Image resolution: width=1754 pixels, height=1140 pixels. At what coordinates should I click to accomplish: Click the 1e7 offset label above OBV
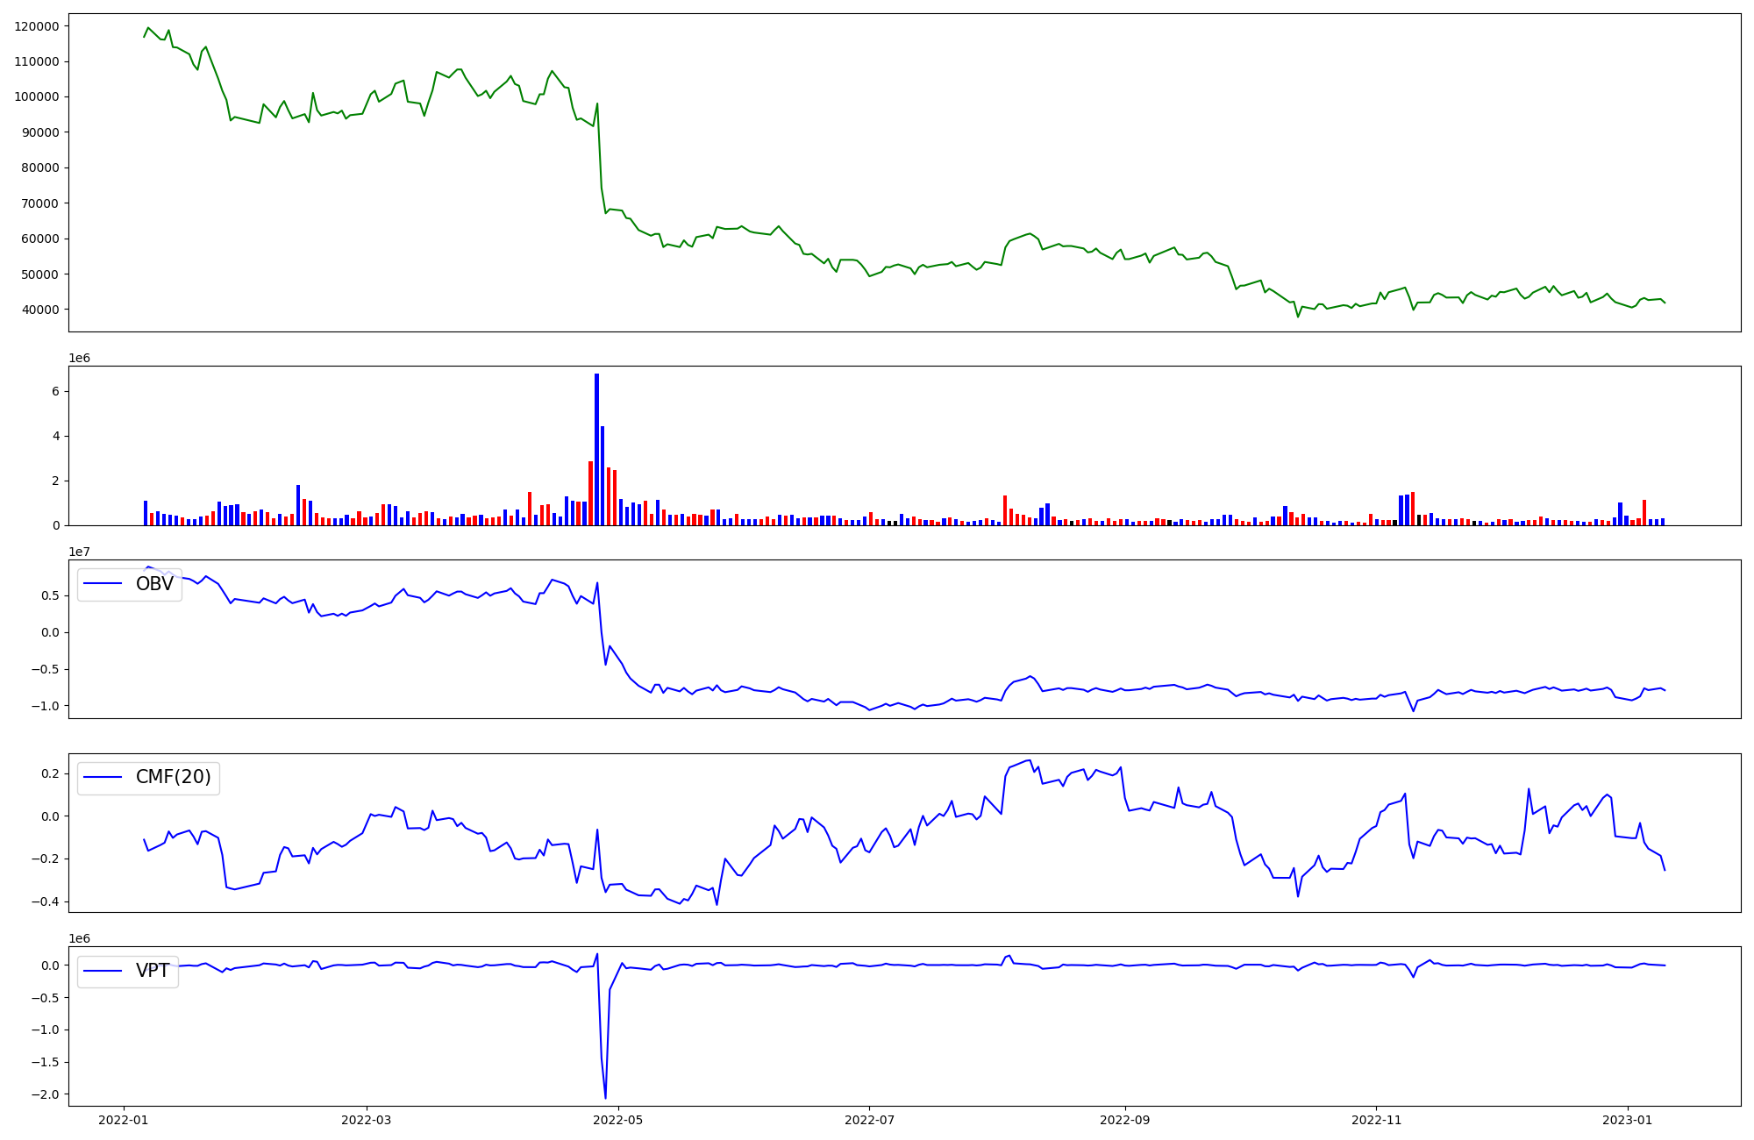coord(80,552)
